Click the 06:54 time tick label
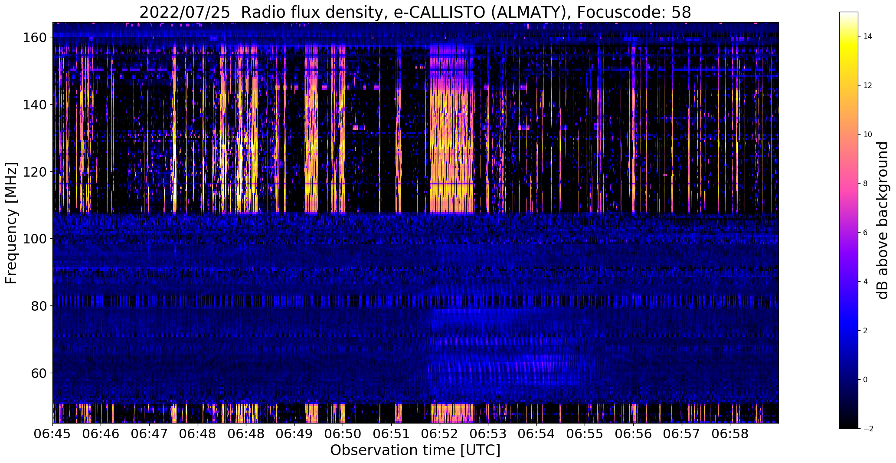The image size is (896, 463). pos(537,434)
